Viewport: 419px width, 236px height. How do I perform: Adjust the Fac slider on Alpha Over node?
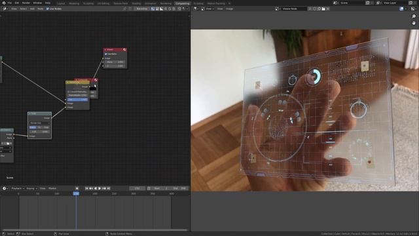point(77,100)
